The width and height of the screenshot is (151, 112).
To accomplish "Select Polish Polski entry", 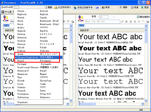I will click(x=39, y=47).
